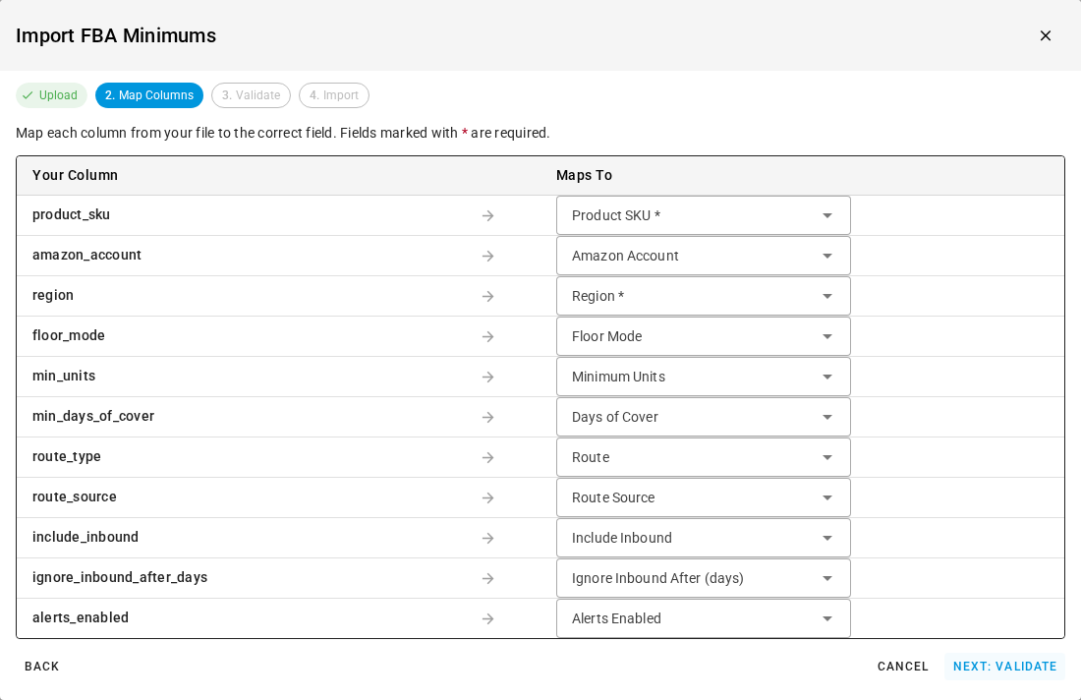Click the arrow icon in route_type row
The width and height of the screenshot is (1081, 700).
tap(488, 457)
